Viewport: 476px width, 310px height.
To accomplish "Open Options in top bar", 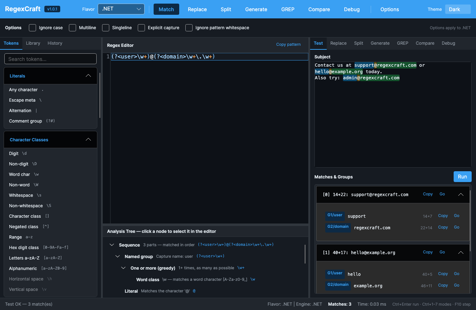I will (x=389, y=9).
